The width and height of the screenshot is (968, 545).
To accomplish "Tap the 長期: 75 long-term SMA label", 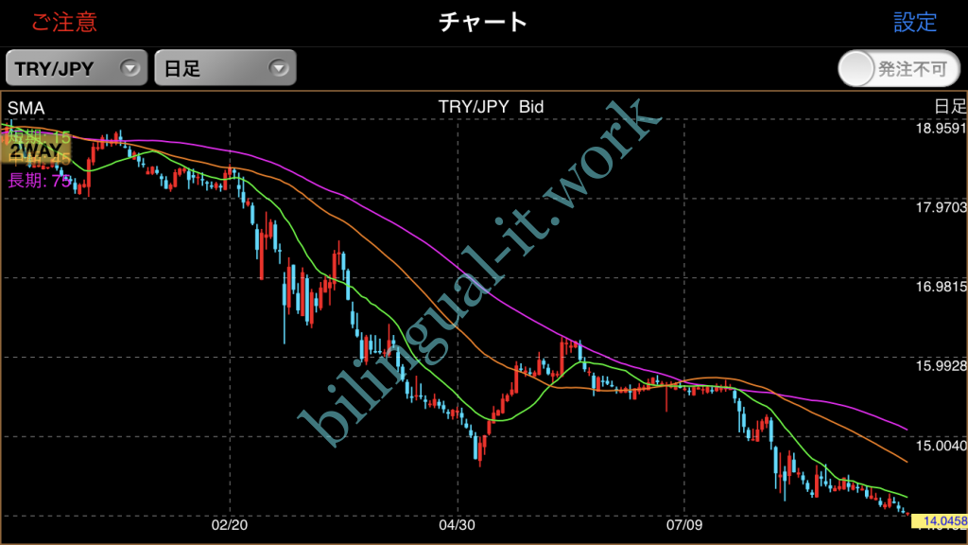I will coord(40,181).
